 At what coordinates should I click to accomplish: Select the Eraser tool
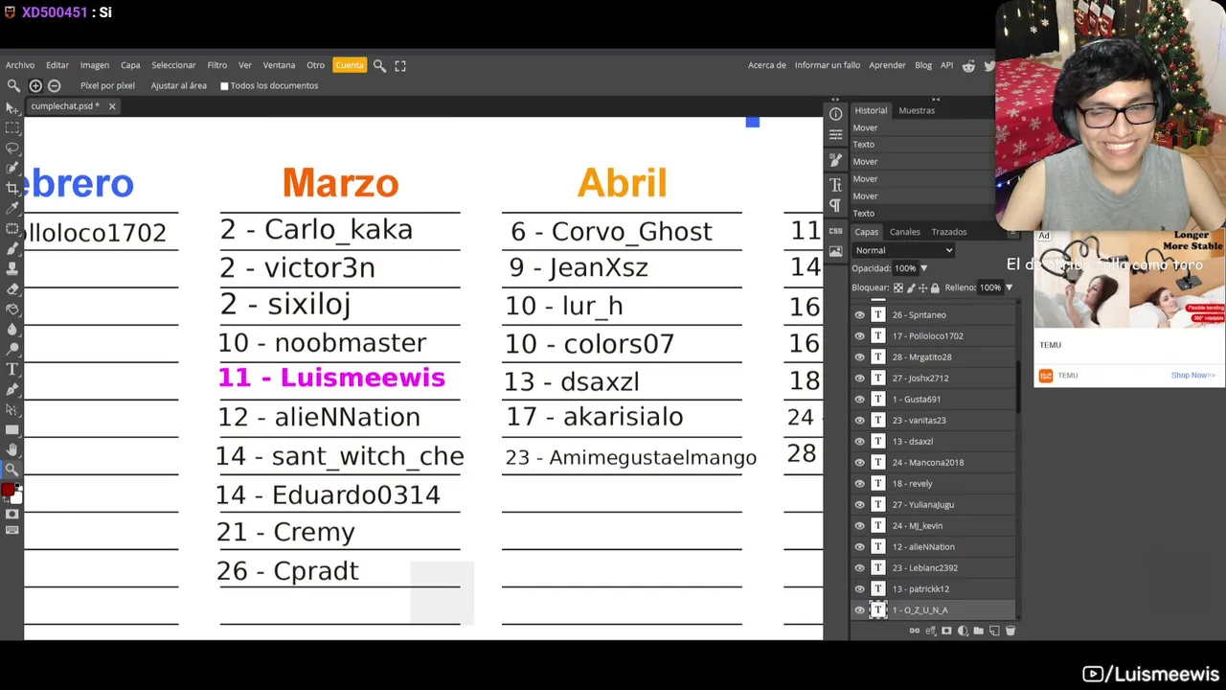pos(12,288)
